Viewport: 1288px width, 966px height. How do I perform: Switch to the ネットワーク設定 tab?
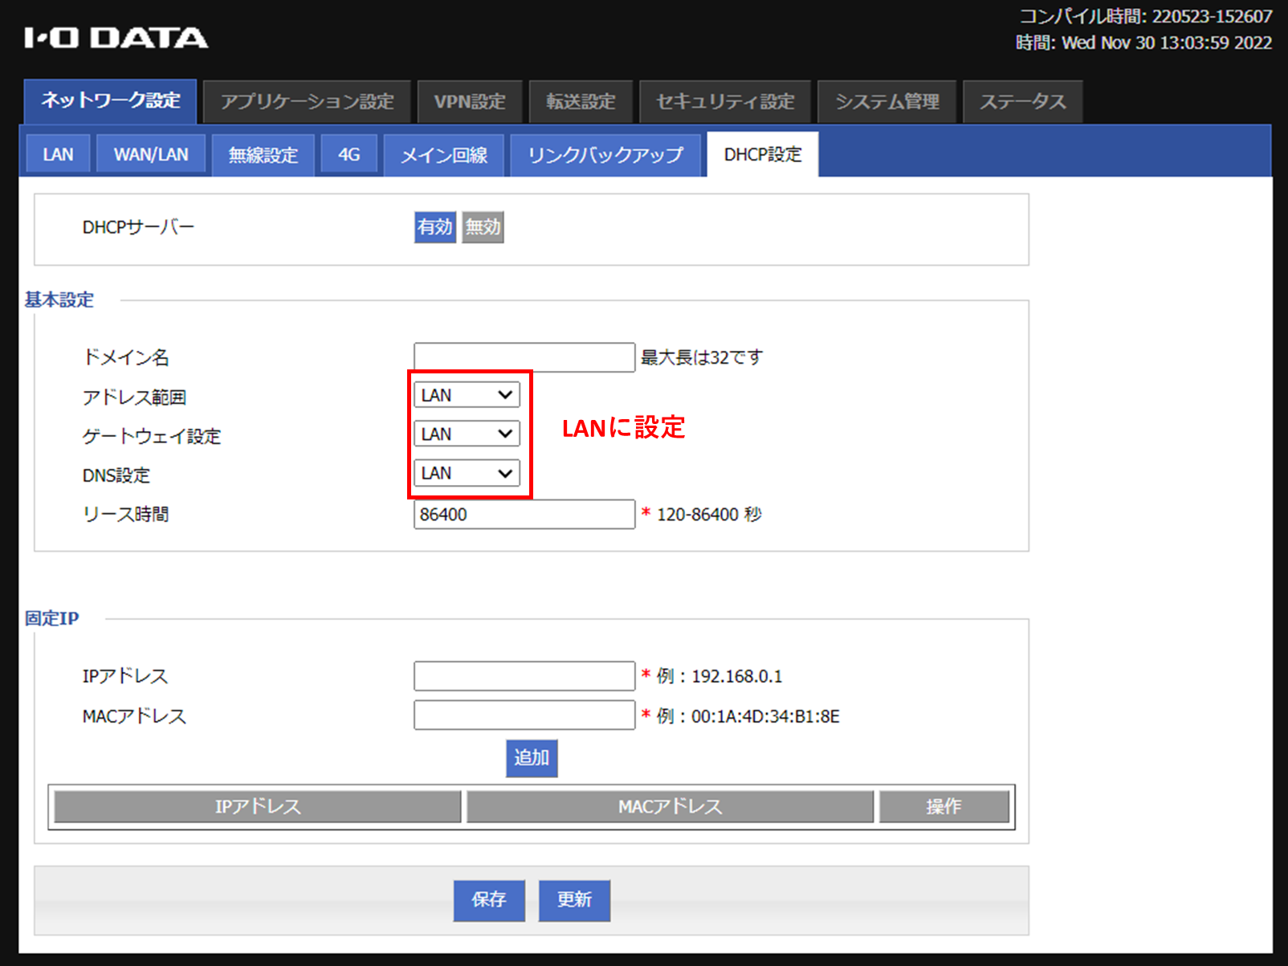tap(110, 101)
